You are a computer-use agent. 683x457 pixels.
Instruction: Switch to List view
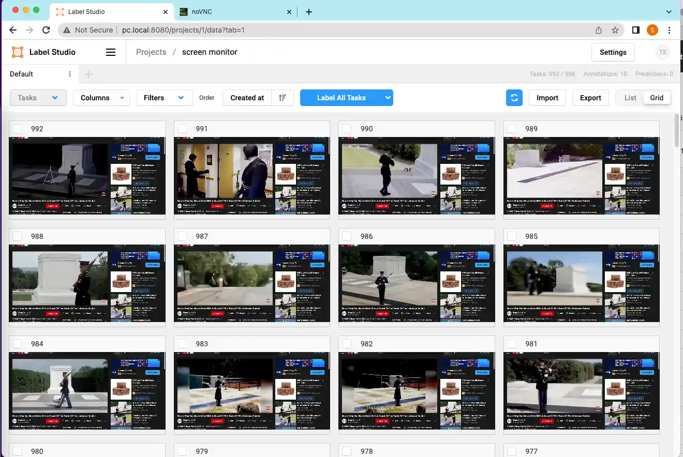tap(630, 98)
